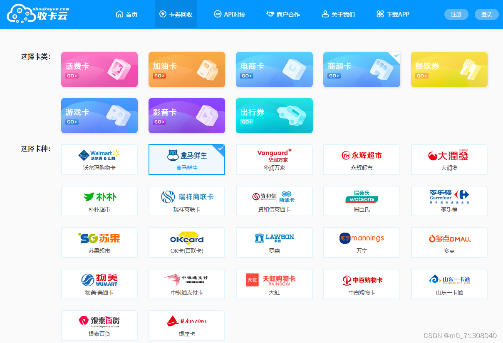Viewport: 503px width, 343px height.
Task: Select the 卡券回收 tab
Action: pyautogui.click(x=176, y=15)
